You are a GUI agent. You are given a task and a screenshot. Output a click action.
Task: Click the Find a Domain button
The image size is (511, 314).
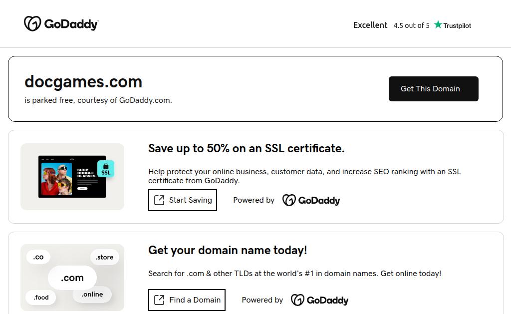pos(187,300)
